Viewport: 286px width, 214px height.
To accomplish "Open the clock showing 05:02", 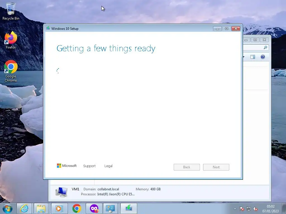I will [x=270, y=209].
